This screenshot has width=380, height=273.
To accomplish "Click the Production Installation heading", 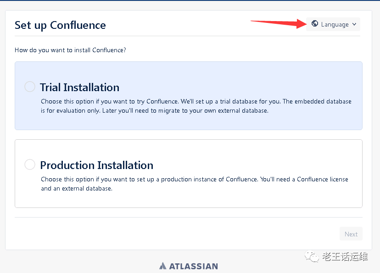I will [x=96, y=165].
